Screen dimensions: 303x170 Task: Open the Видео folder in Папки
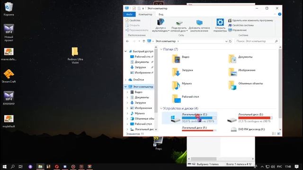tap(181, 59)
